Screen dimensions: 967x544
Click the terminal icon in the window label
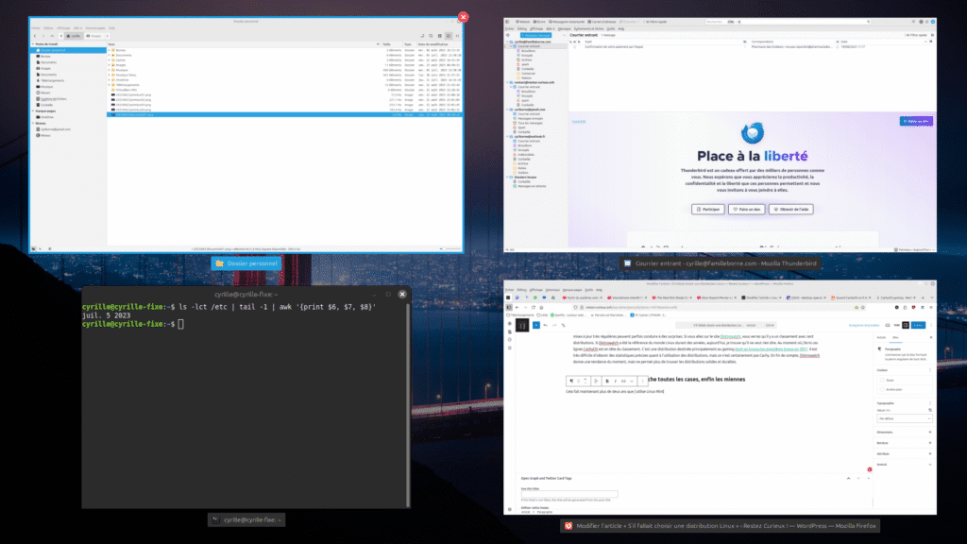coord(216,519)
